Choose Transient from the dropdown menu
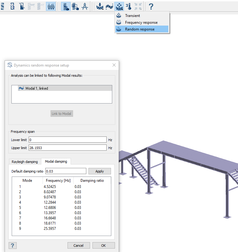 [x=133, y=16]
